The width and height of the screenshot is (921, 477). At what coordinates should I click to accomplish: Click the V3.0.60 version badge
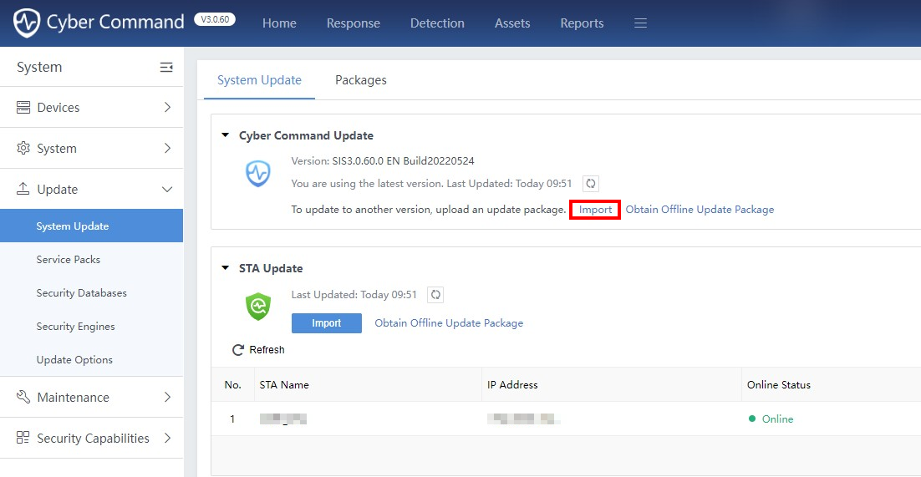[215, 20]
